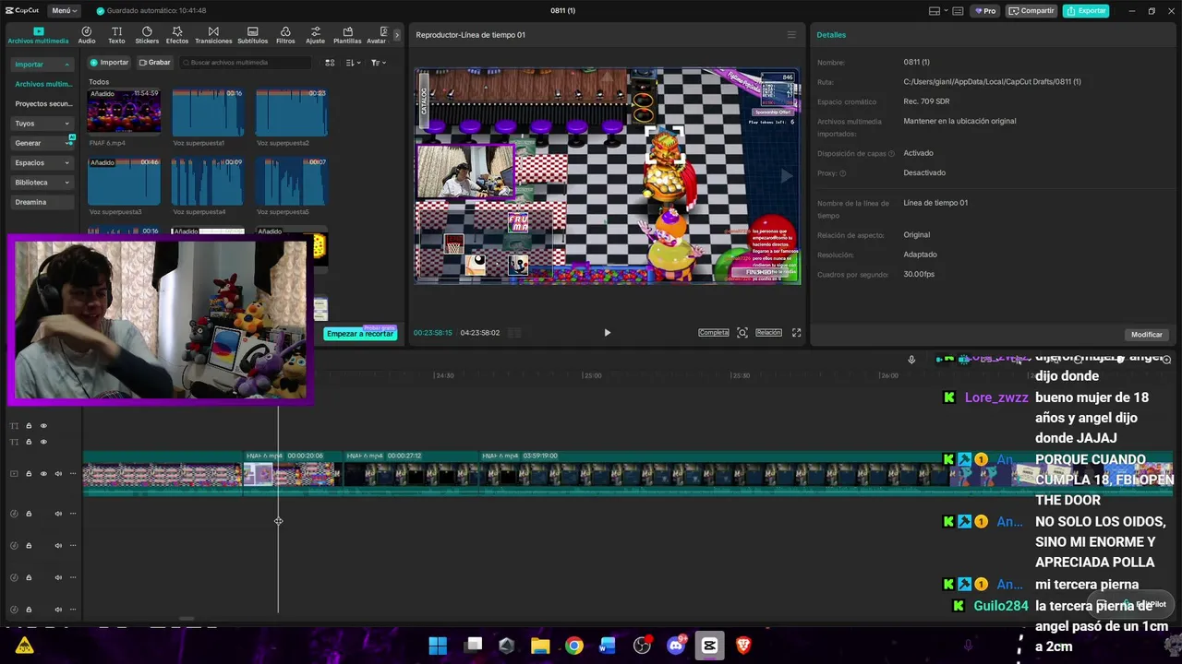Viewport: 1182px width, 664px height.
Task: Play the preview video
Action: pos(607,333)
